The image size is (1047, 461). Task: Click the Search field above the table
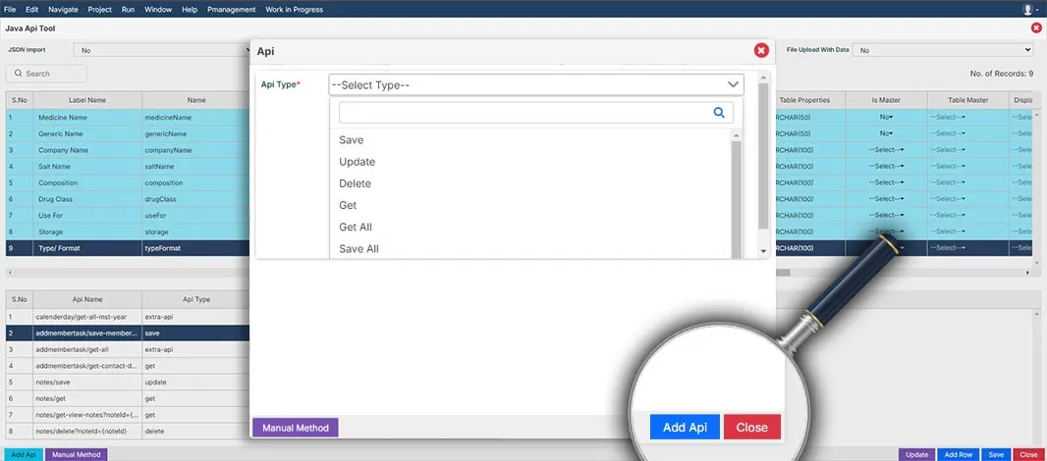(x=47, y=74)
